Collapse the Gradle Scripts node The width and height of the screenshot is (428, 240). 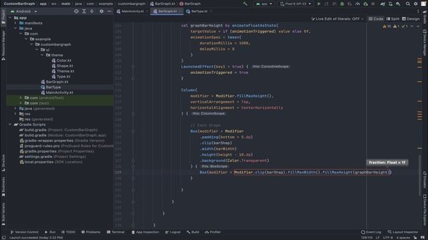(11, 125)
